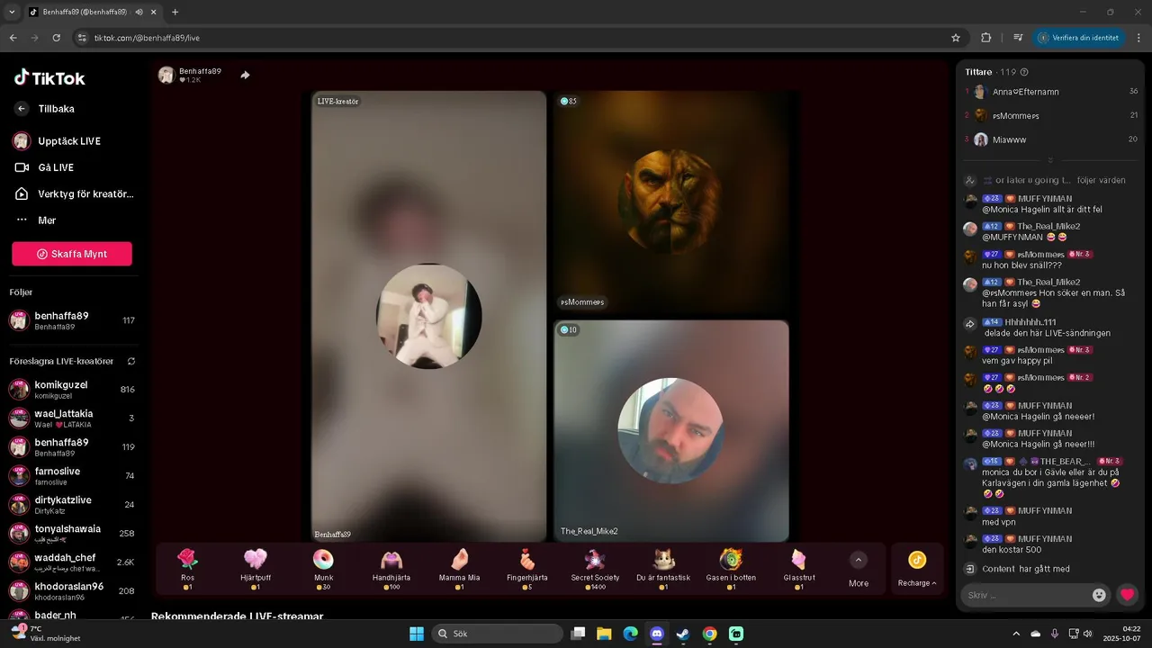The height and width of the screenshot is (648, 1152).
Task: Send the Fingerhjärta gift
Action: pos(527,568)
